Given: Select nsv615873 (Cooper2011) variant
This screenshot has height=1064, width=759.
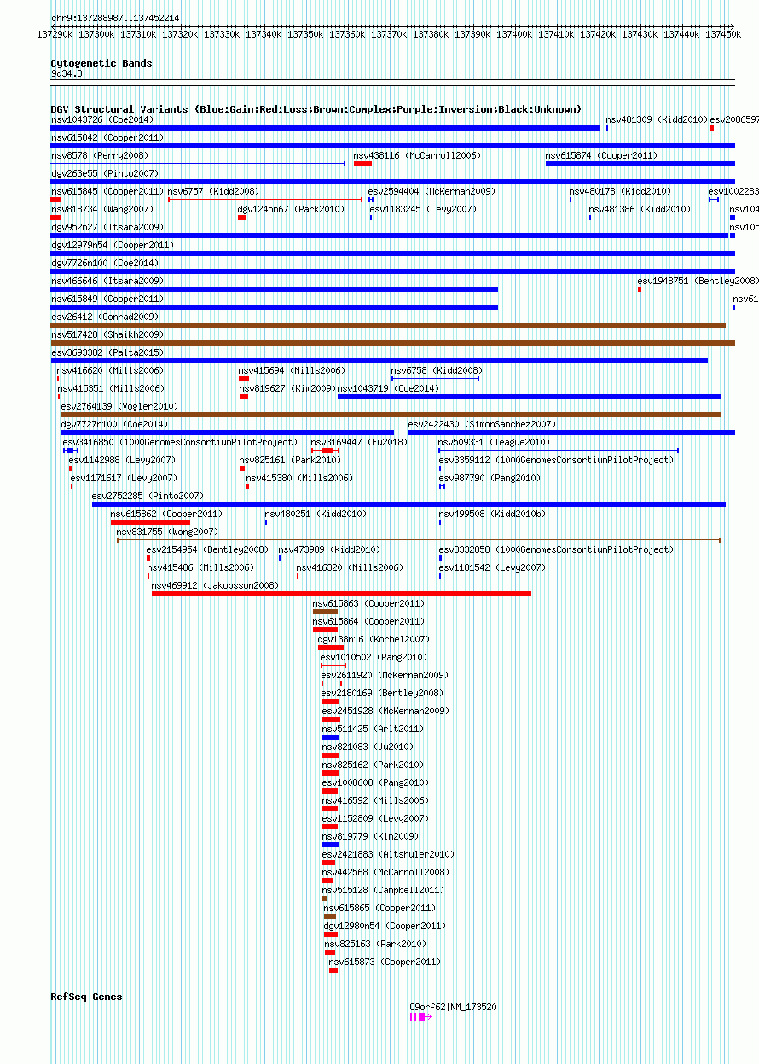Looking at the screenshot, I should 385,962.
